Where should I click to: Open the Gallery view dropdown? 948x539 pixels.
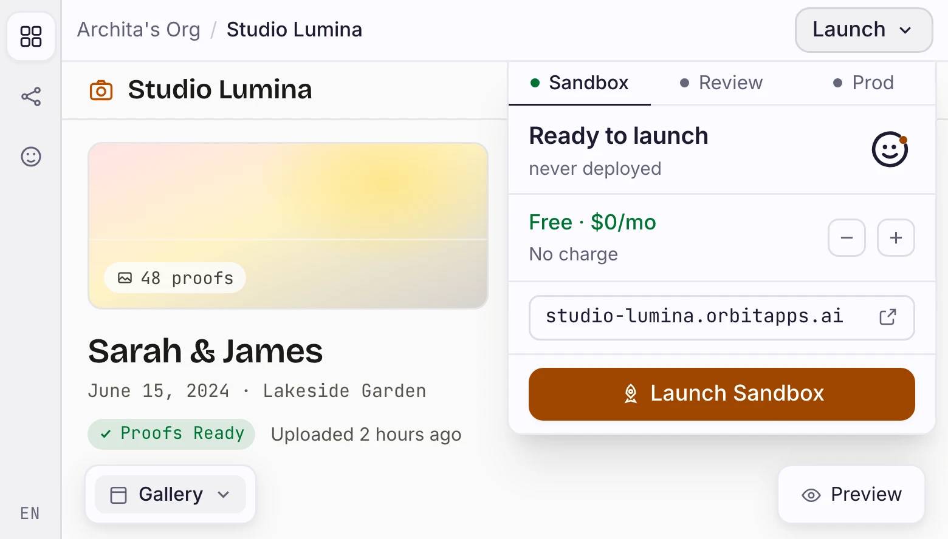pyautogui.click(x=171, y=495)
